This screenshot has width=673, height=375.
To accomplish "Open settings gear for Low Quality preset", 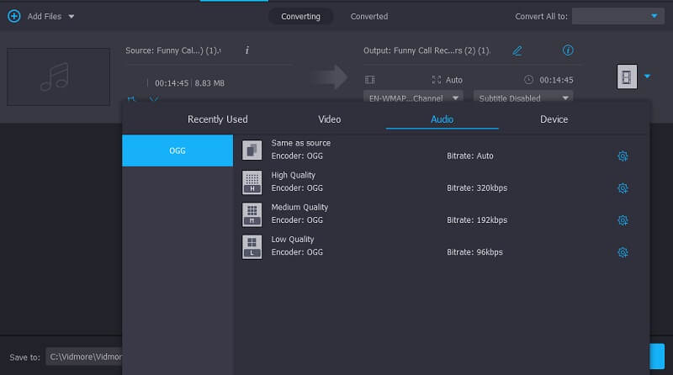I will [x=623, y=252].
